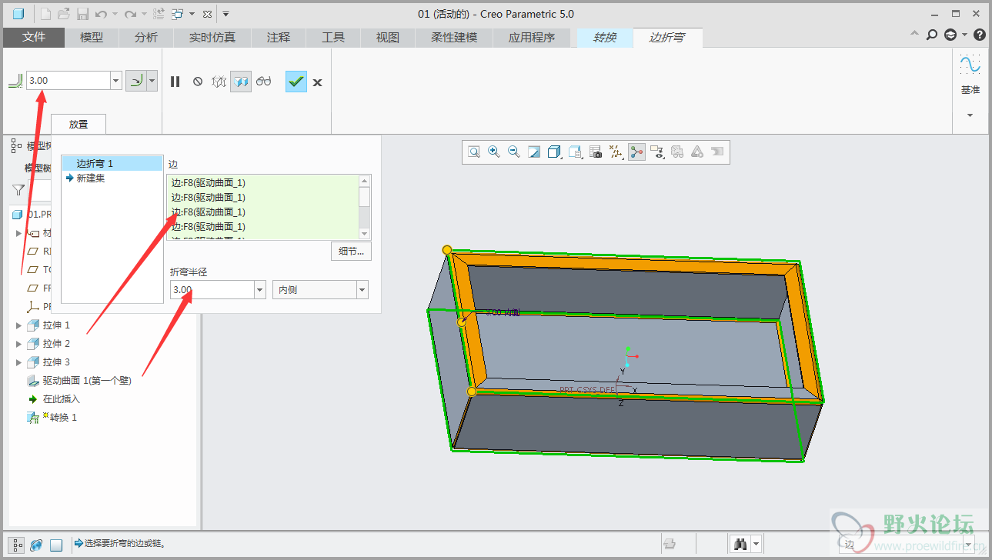Click the Pause feature icon
The image size is (992, 560).
[175, 81]
